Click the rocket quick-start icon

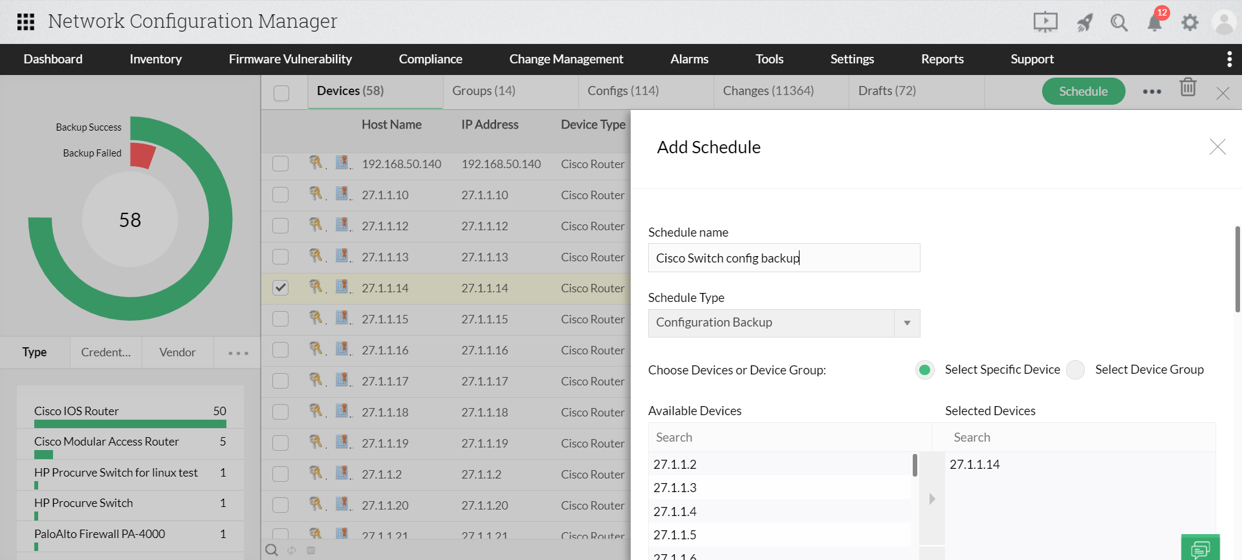[x=1084, y=23]
